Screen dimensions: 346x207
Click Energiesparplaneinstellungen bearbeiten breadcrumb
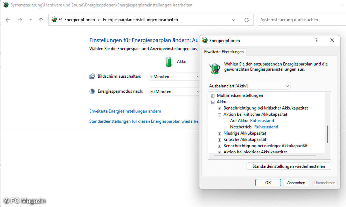(140, 20)
